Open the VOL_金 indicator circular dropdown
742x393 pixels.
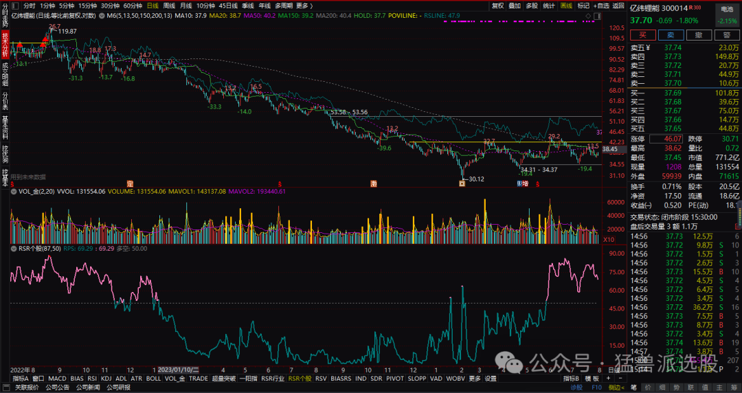pos(14,192)
